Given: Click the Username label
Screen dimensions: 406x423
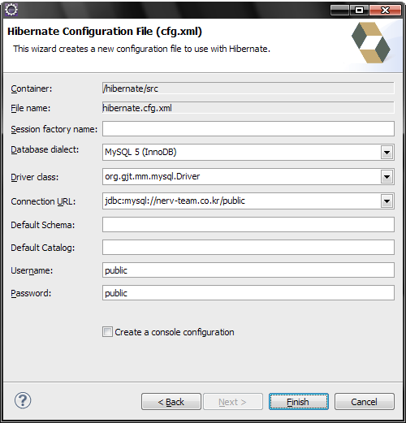Looking at the screenshot, I should [32, 270].
